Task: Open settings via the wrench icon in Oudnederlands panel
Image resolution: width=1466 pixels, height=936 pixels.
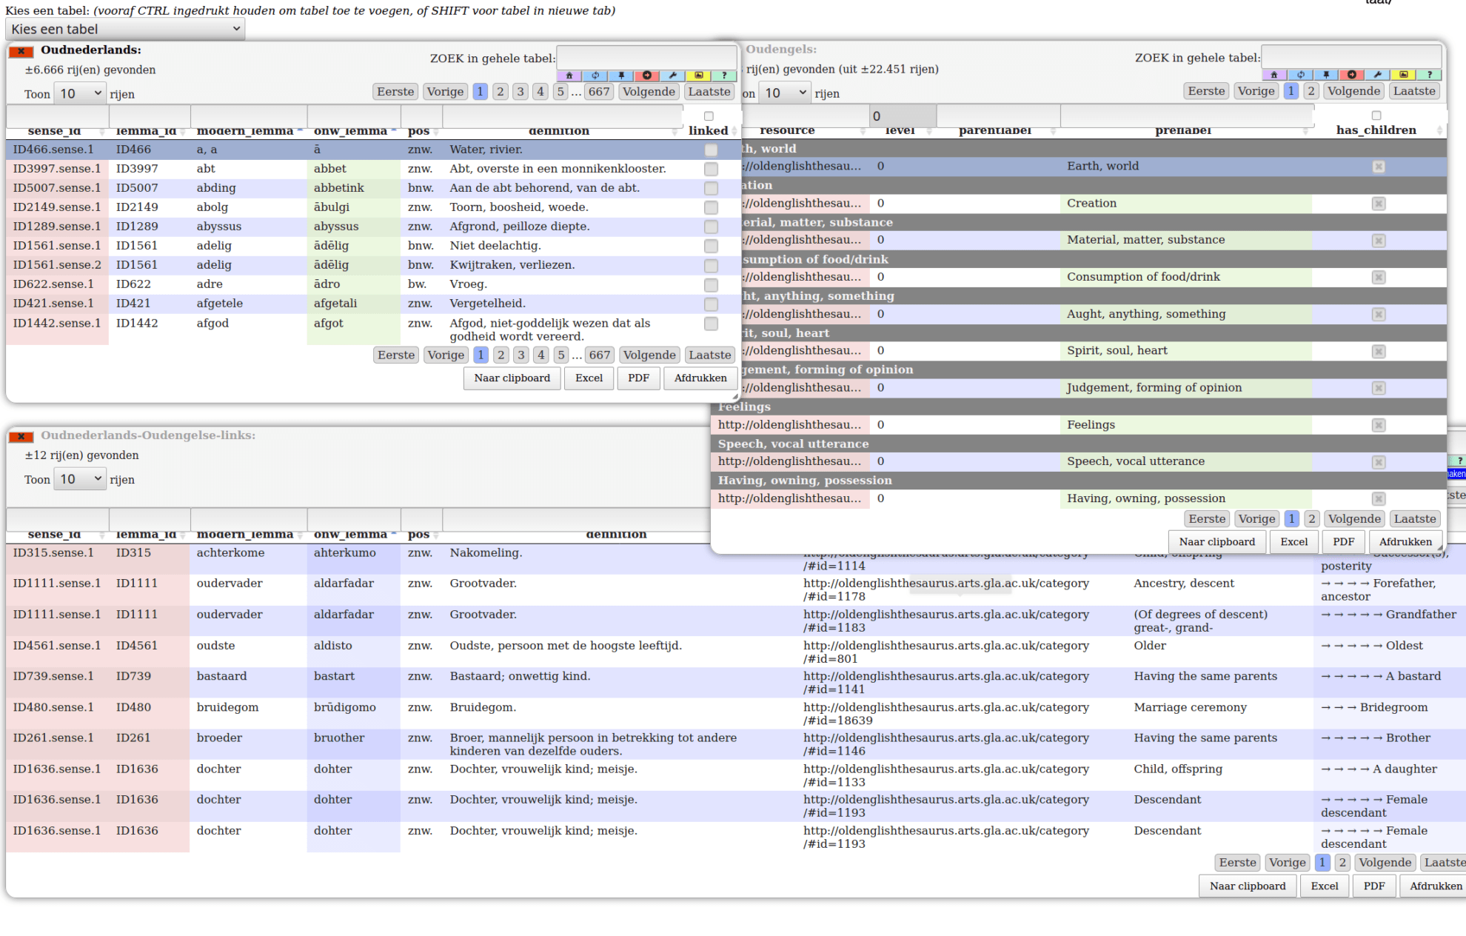Action: pos(672,75)
